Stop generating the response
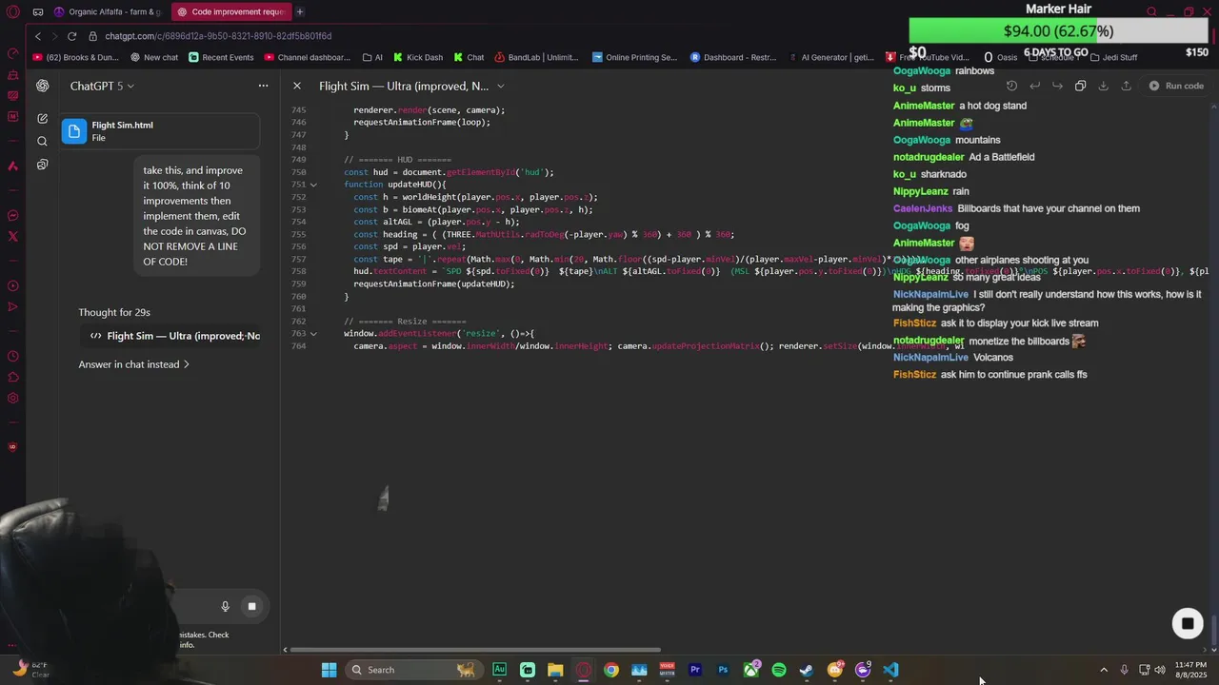 pyautogui.click(x=251, y=606)
